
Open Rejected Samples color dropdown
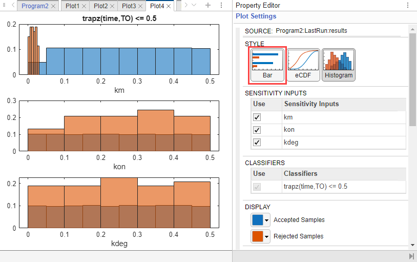266,236
